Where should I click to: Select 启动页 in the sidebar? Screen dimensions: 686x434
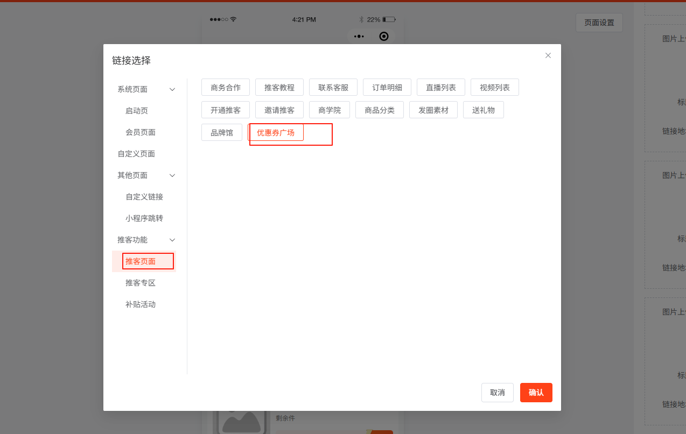click(137, 111)
